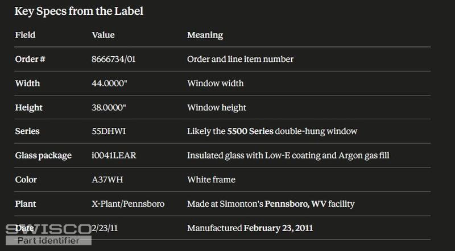
Task: Click the bold Pennsboro, WV text
Action: (295, 204)
